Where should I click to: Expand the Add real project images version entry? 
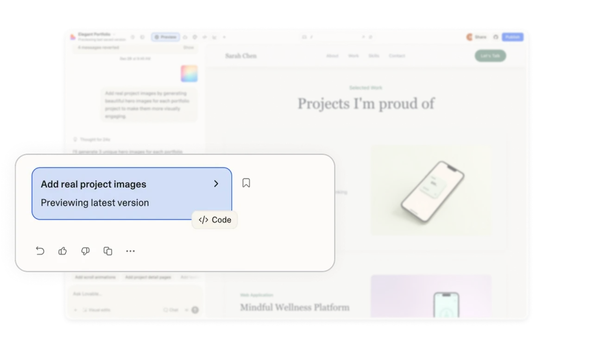point(215,184)
